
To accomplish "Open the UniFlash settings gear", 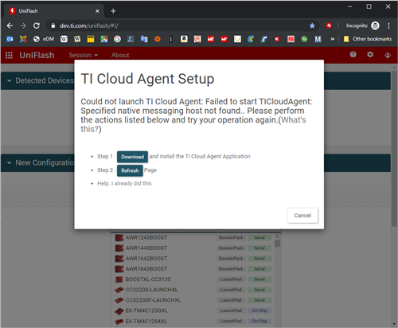I will [x=370, y=55].
